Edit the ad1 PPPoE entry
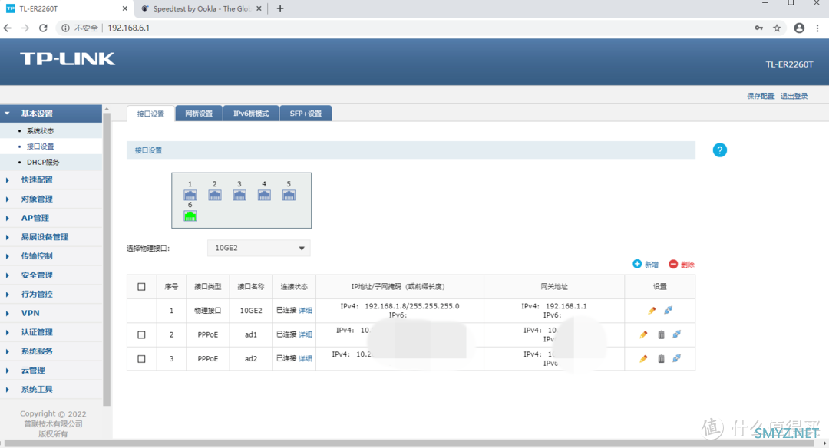This screenshot has width=829, height=448. (x=643, y=334)
